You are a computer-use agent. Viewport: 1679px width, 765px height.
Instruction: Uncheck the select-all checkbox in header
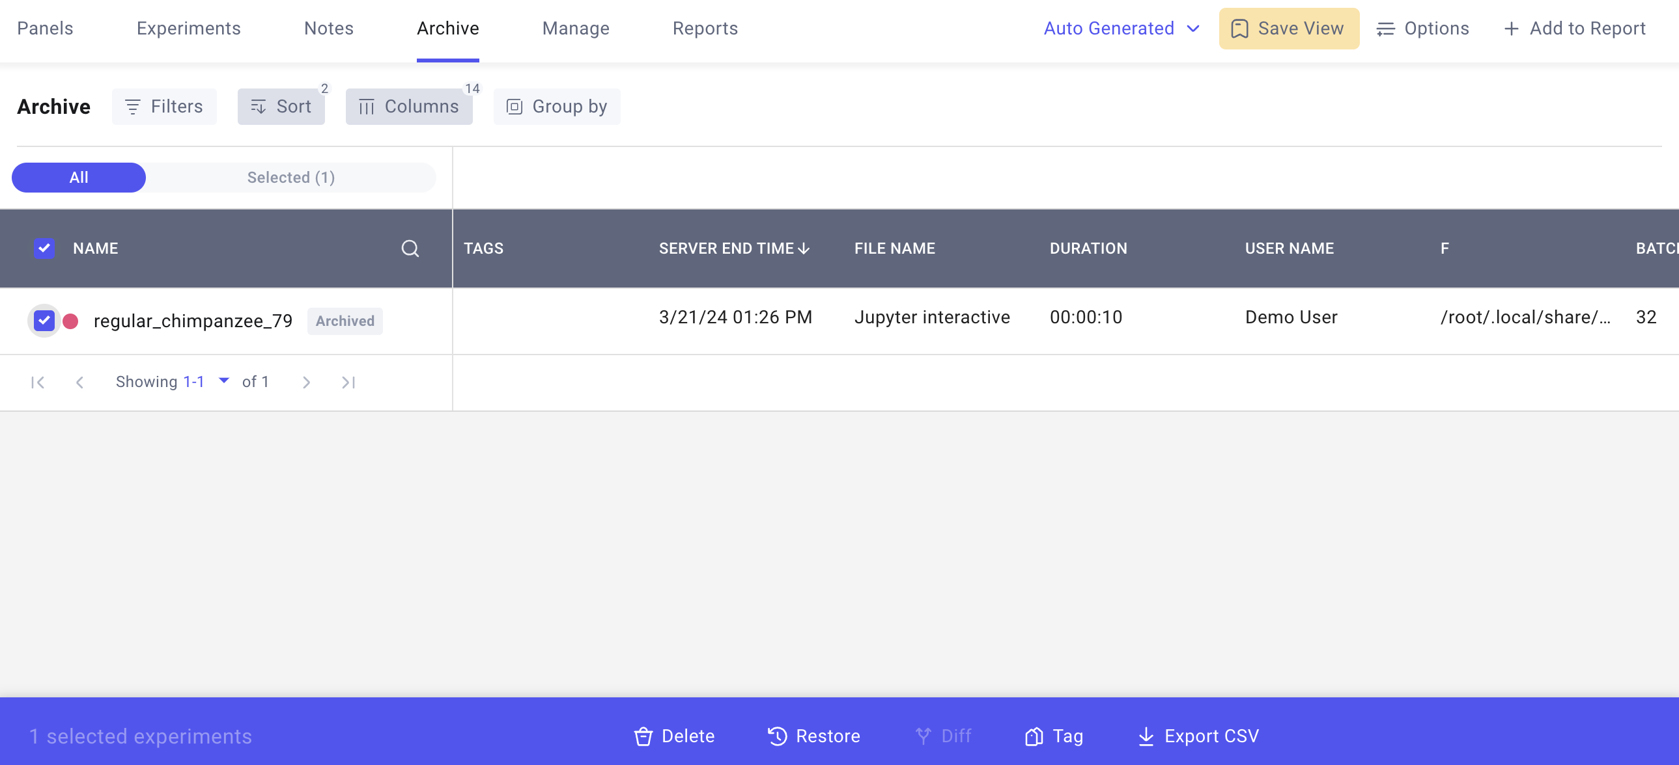click(44, 248)
